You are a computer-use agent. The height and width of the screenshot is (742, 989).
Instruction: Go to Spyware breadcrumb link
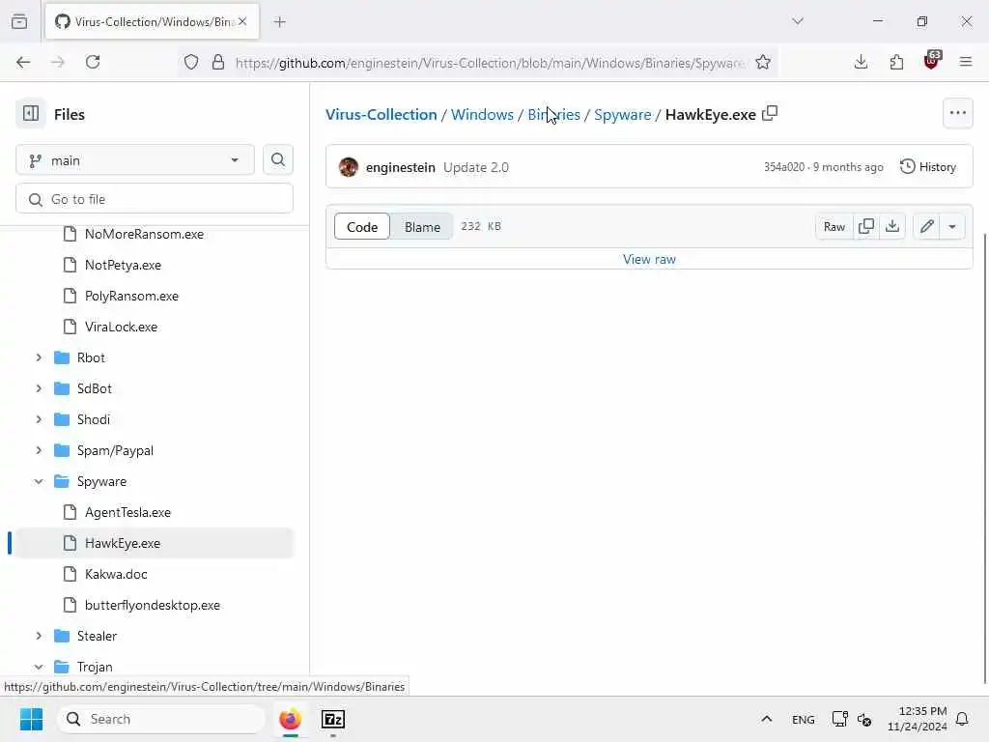pyautogui.click(x=623, y=114)
